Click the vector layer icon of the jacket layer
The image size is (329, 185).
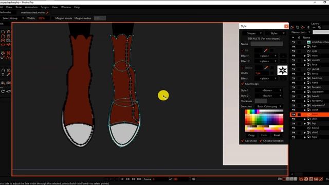click(x=308, y=69)
